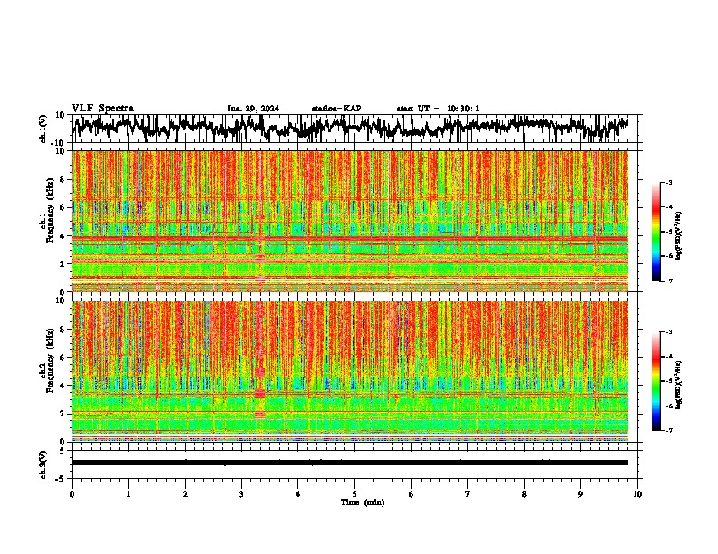Image resolution: width=718 pixels, height=554 pixels.
Task: Click time axis tick label "7"
Action: (468, 494)
